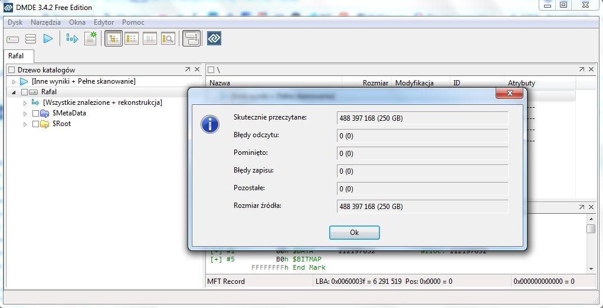The height and width of the screenshot is (308, 603).
Task: Click the search in files magnifier toolbar icon
Action: [x=168, y=38]
